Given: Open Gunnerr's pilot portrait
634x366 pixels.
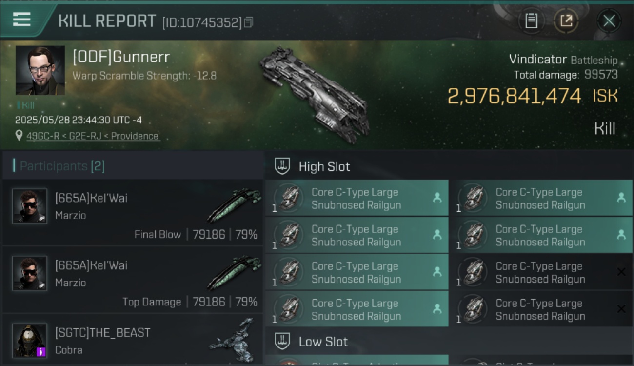Looking at the screenshot, I should (40, 70).
